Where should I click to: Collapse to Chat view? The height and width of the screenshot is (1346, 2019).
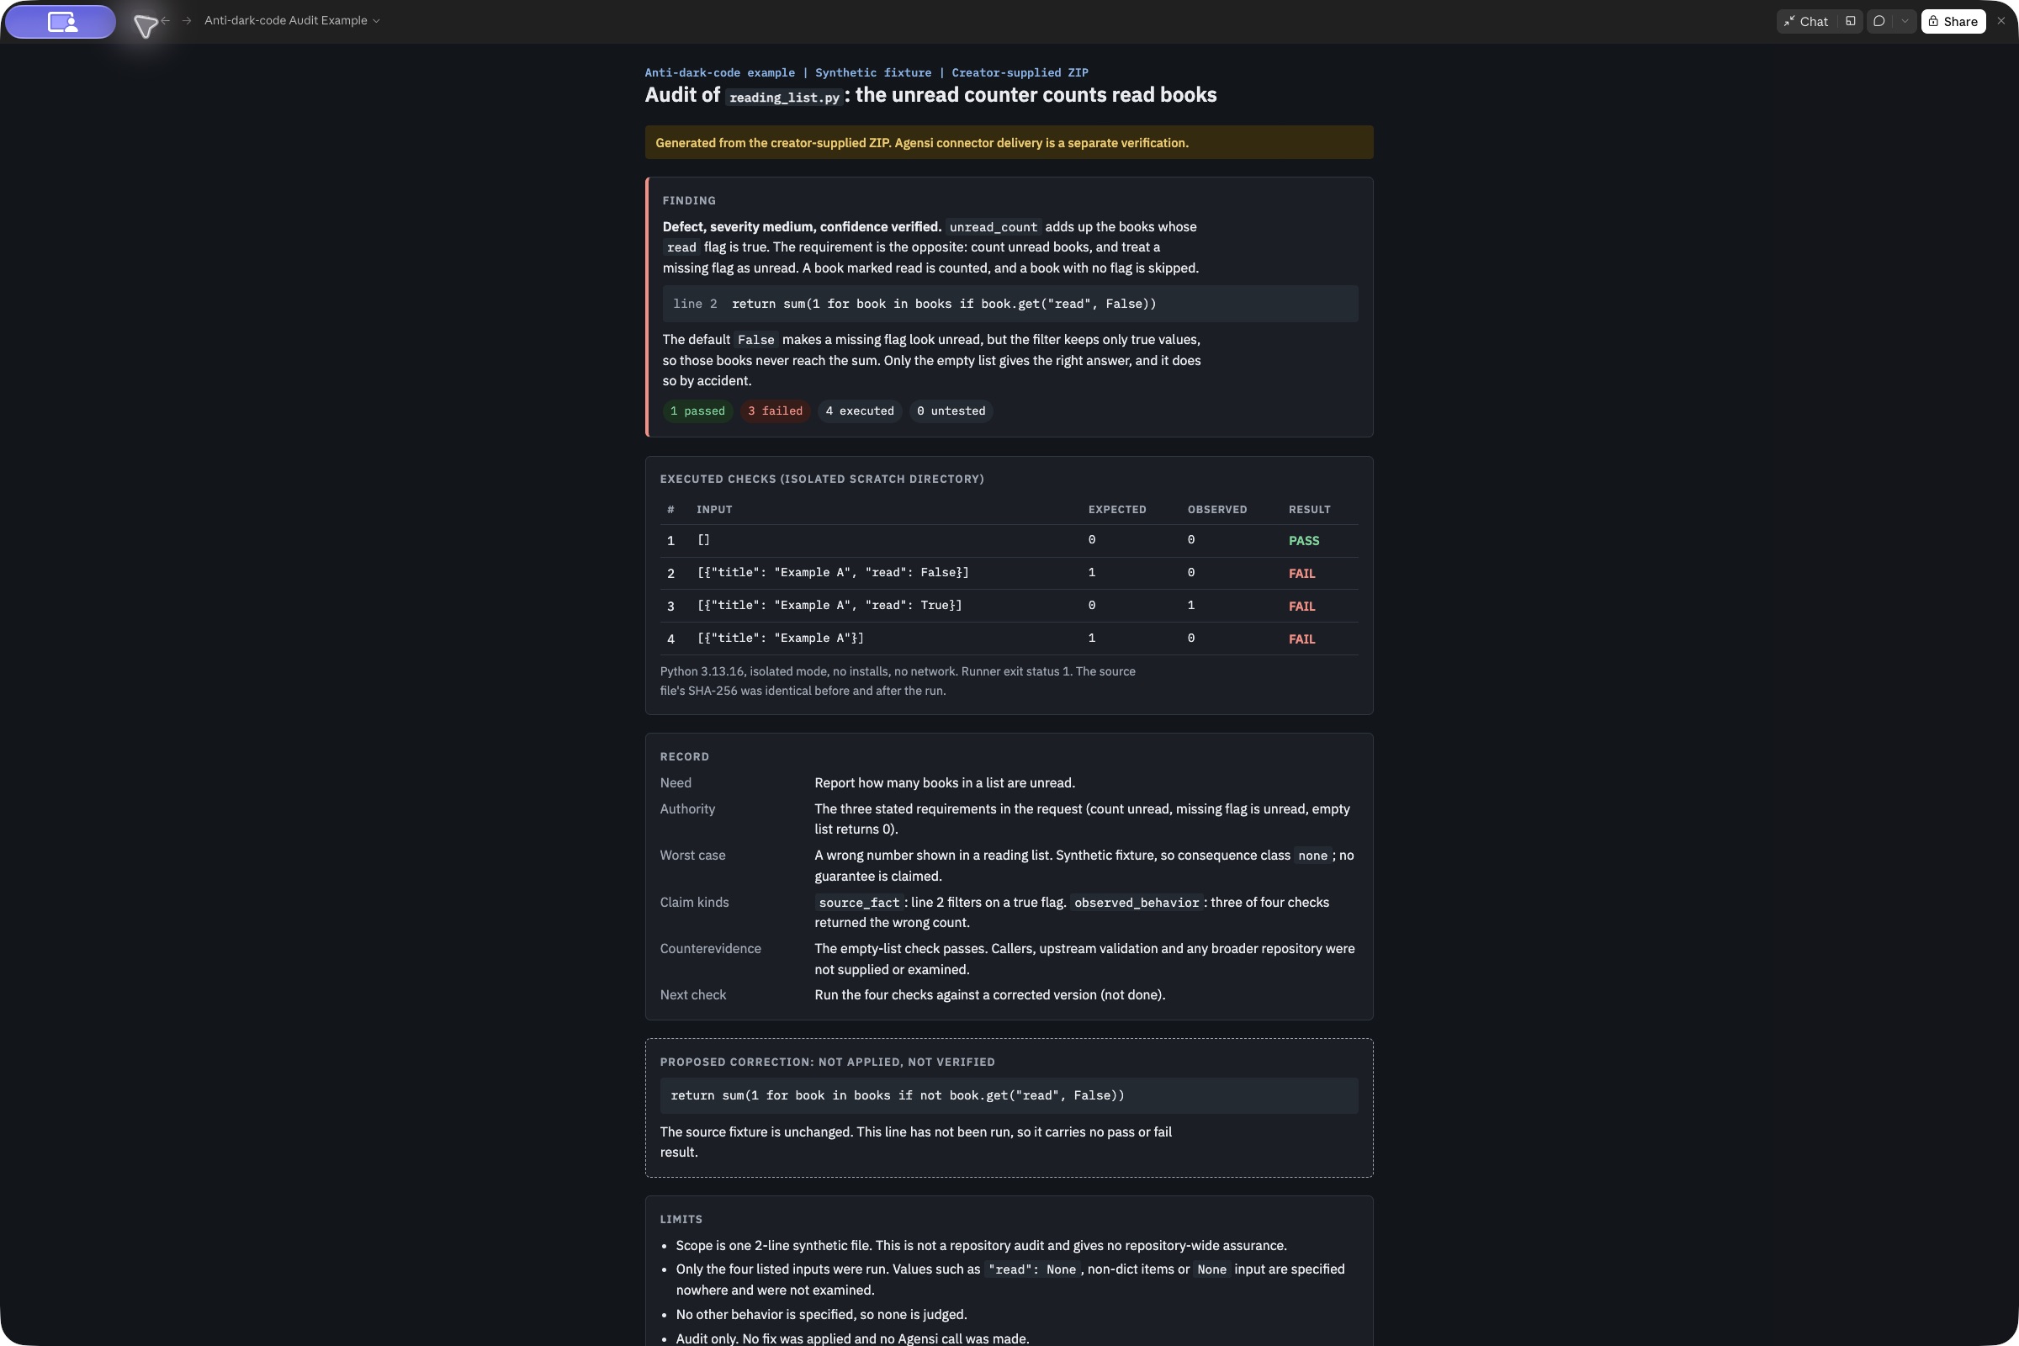point(1806,22)
